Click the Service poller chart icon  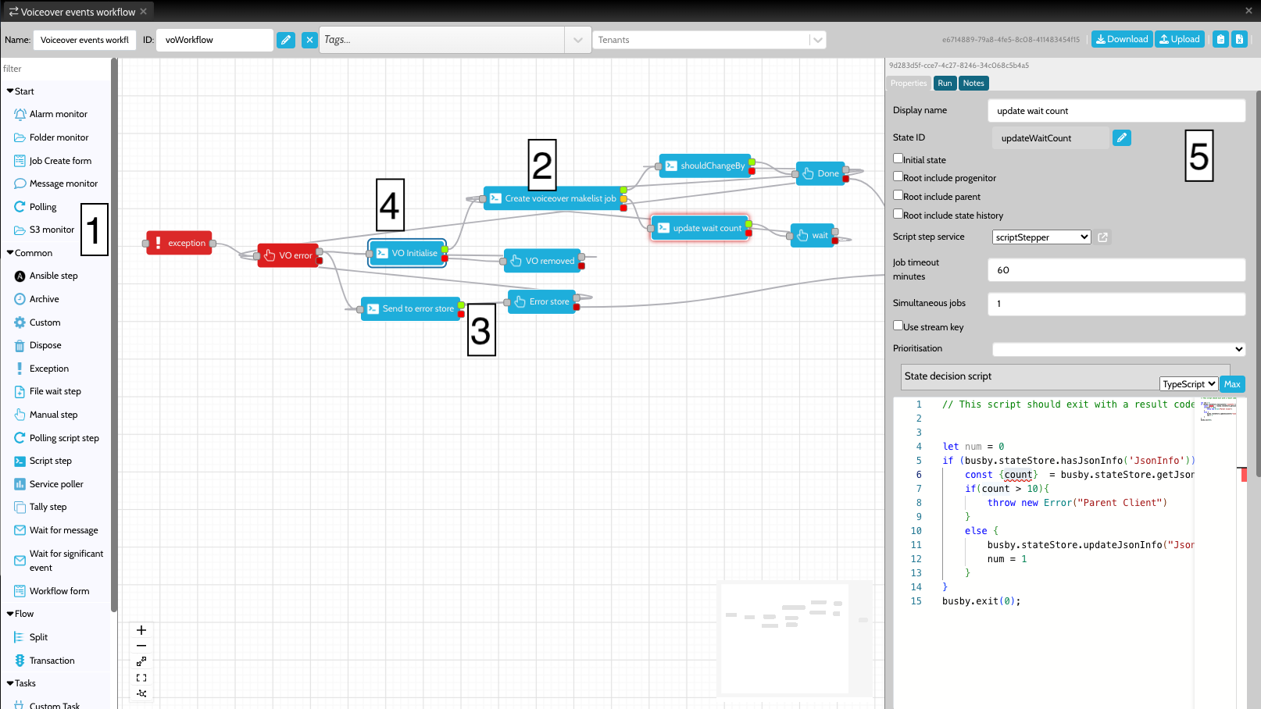(x=20, y=484)
